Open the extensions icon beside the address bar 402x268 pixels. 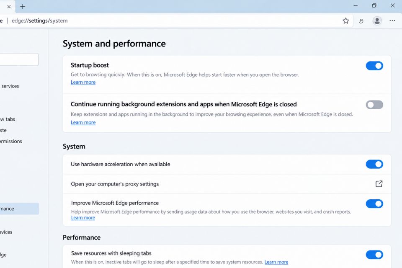361,21
